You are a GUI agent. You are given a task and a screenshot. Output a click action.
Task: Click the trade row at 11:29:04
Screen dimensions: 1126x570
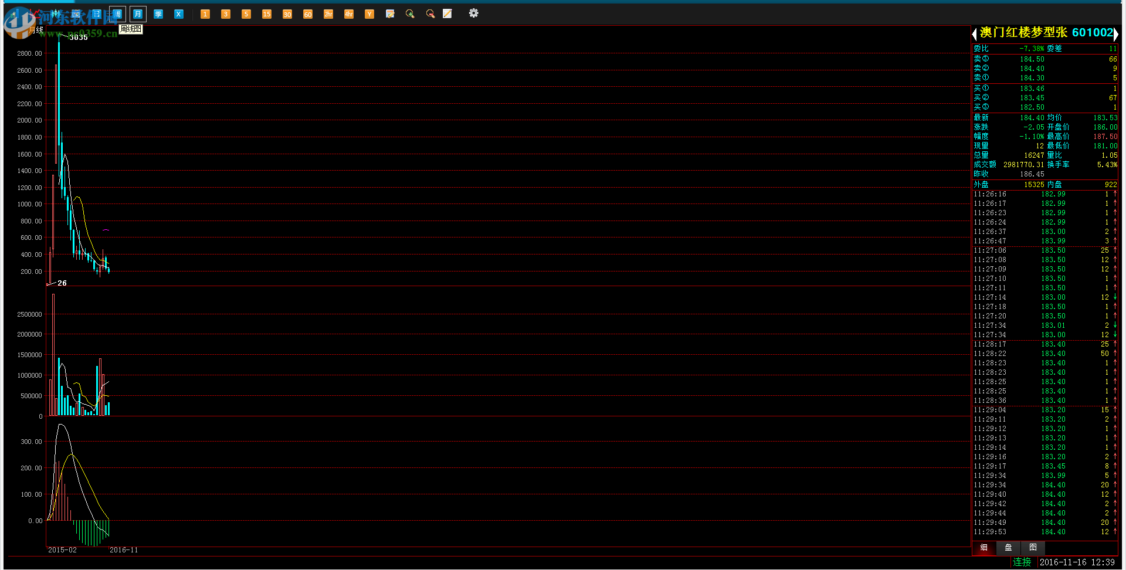coord(1045,410)
